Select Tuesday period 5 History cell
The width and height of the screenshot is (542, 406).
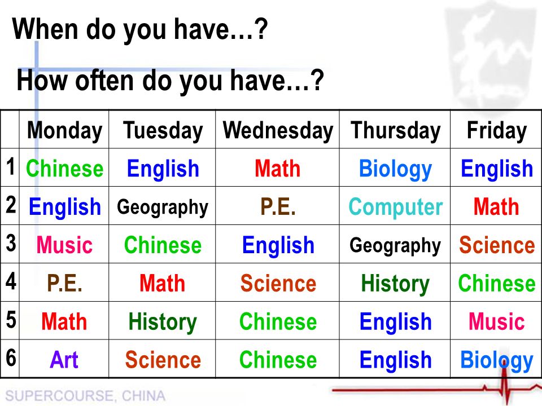coord(163,322)
